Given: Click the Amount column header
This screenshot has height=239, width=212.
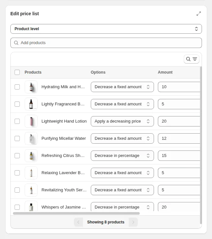Looking at the screenshot, I should pos(165,72).
